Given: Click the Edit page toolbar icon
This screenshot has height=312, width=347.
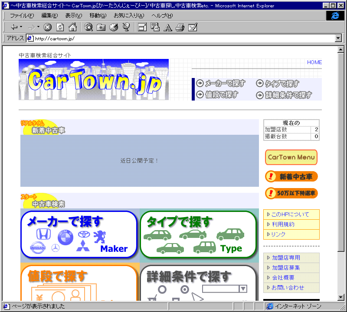Looking at the screenshot, I should point(193,27).
